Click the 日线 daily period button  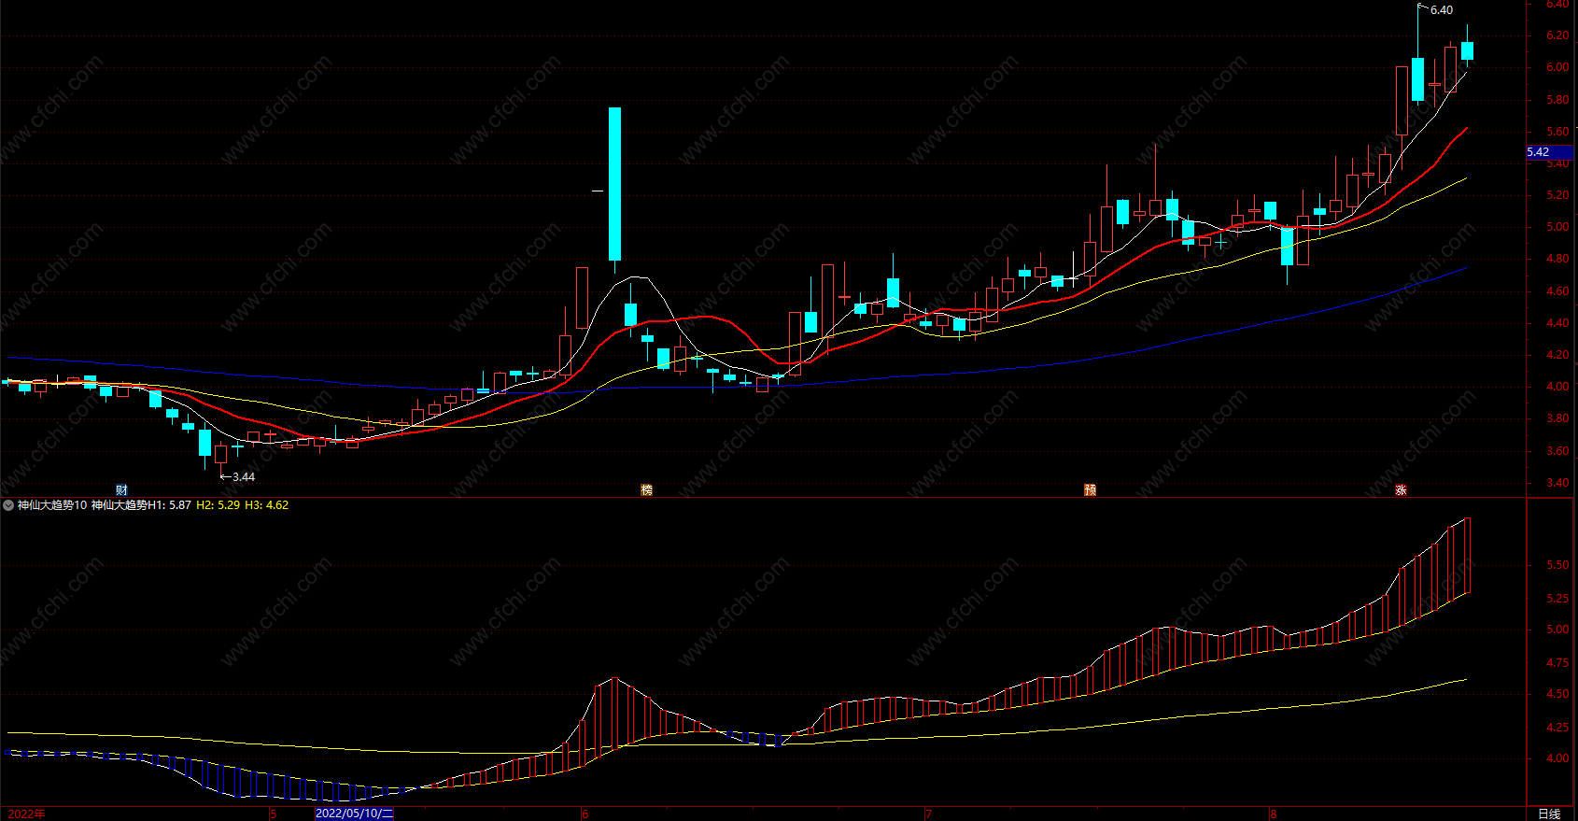1549,814
